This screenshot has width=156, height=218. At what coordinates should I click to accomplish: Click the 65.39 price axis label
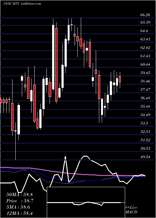[145, 22]
